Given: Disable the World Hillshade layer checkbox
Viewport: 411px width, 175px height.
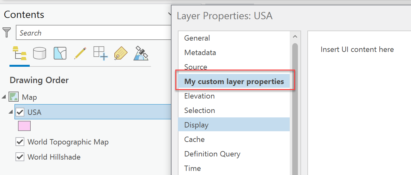Looking at the screenshot, I should pyautogui.click(x=20, y=157).
